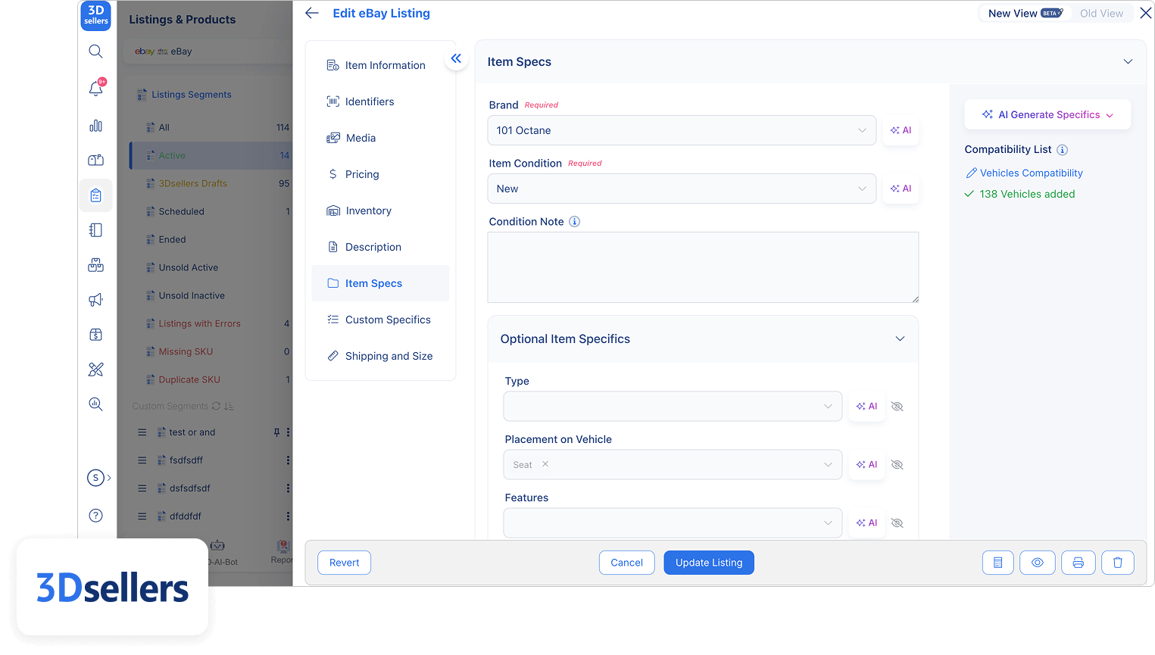
Task: Collapse the Optional Item Specifics section
Action: click(900, 339)
